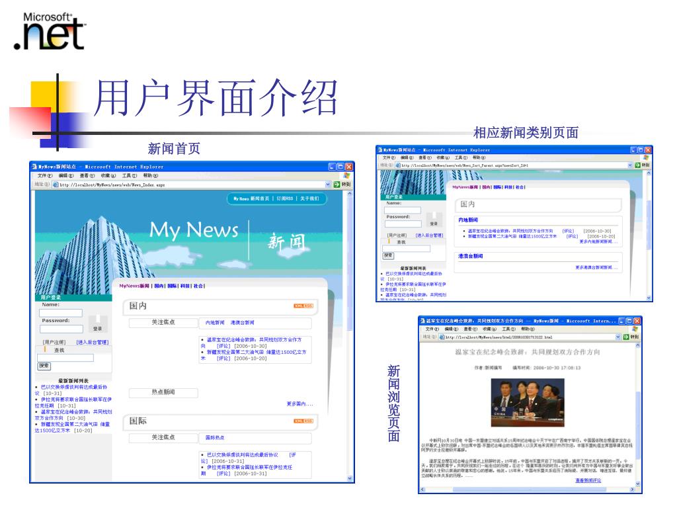Click 转到 go icon in category page window
677x508 pixels.
[x=638, y=165]
